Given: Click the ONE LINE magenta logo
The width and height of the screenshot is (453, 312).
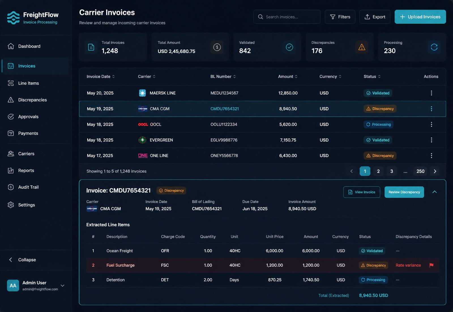Looking at the screenshot, I should click(x=143, y=156).
